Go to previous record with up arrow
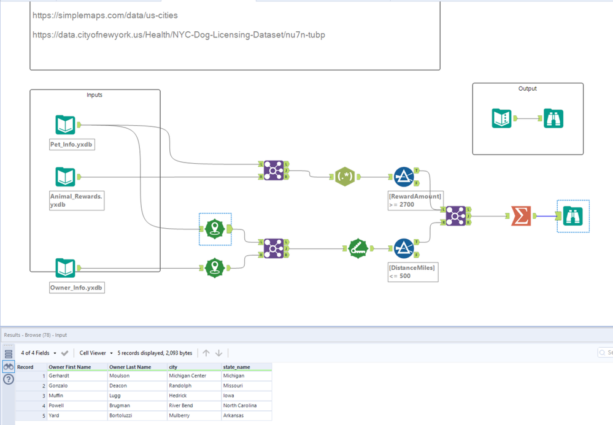613x425 pixels. pyautogui.click(x=206, y=353)
